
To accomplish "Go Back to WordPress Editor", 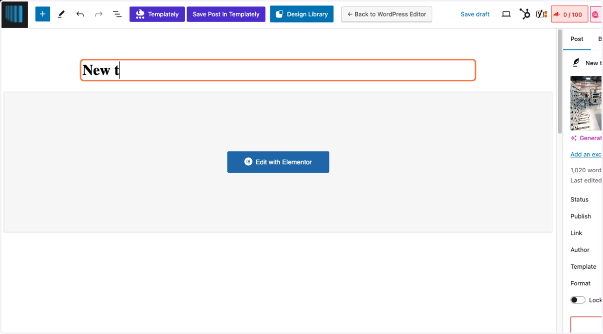I will click(386, 14).
